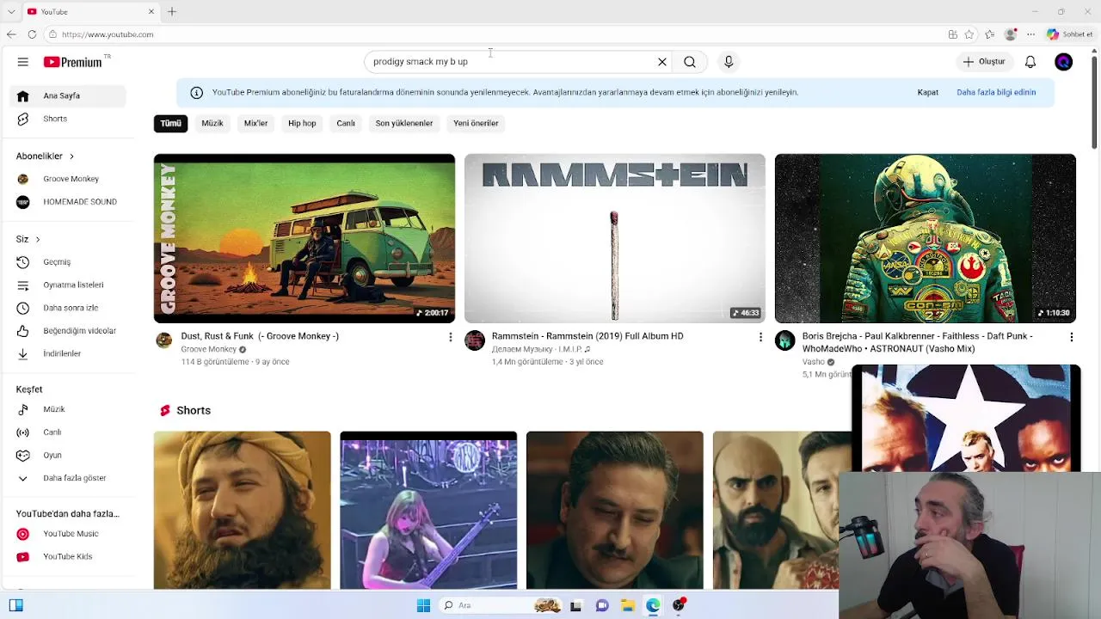This screenshot has height=619, width=1101.
Task: Open İndirilenler downloads
Action: 67,353
